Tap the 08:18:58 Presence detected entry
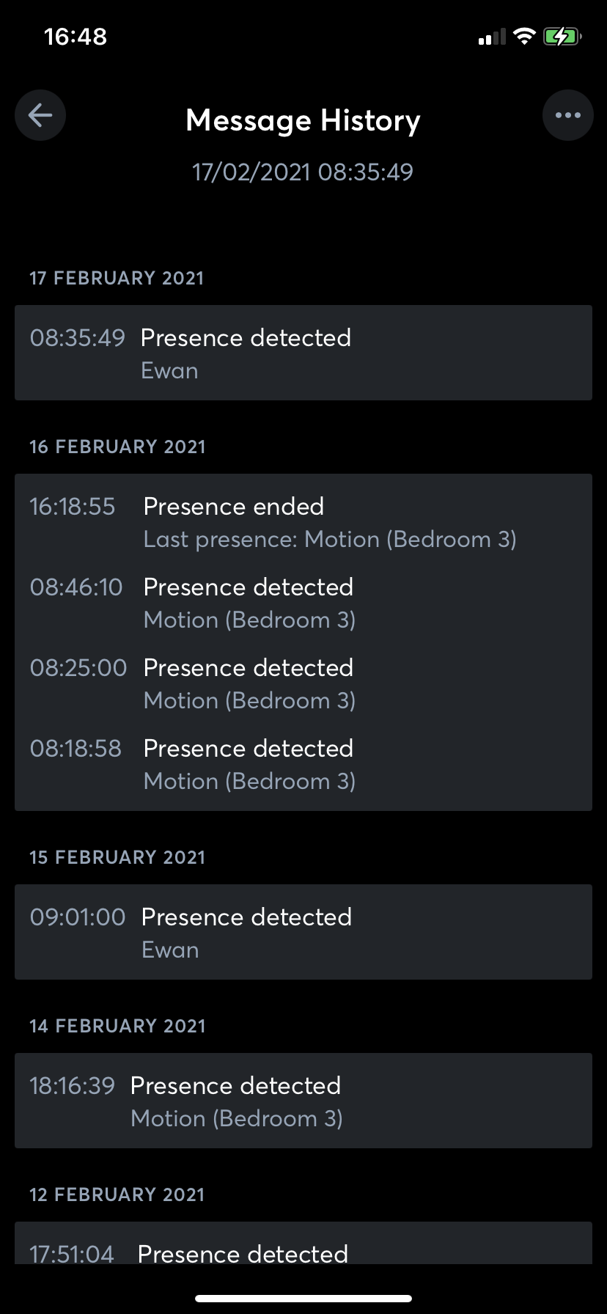The image size is (607, 1314). 303,764
